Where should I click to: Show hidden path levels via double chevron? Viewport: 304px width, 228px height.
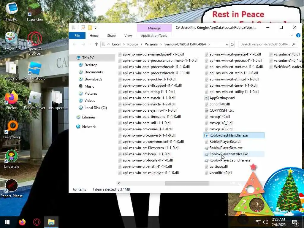(x=109, y=44)
